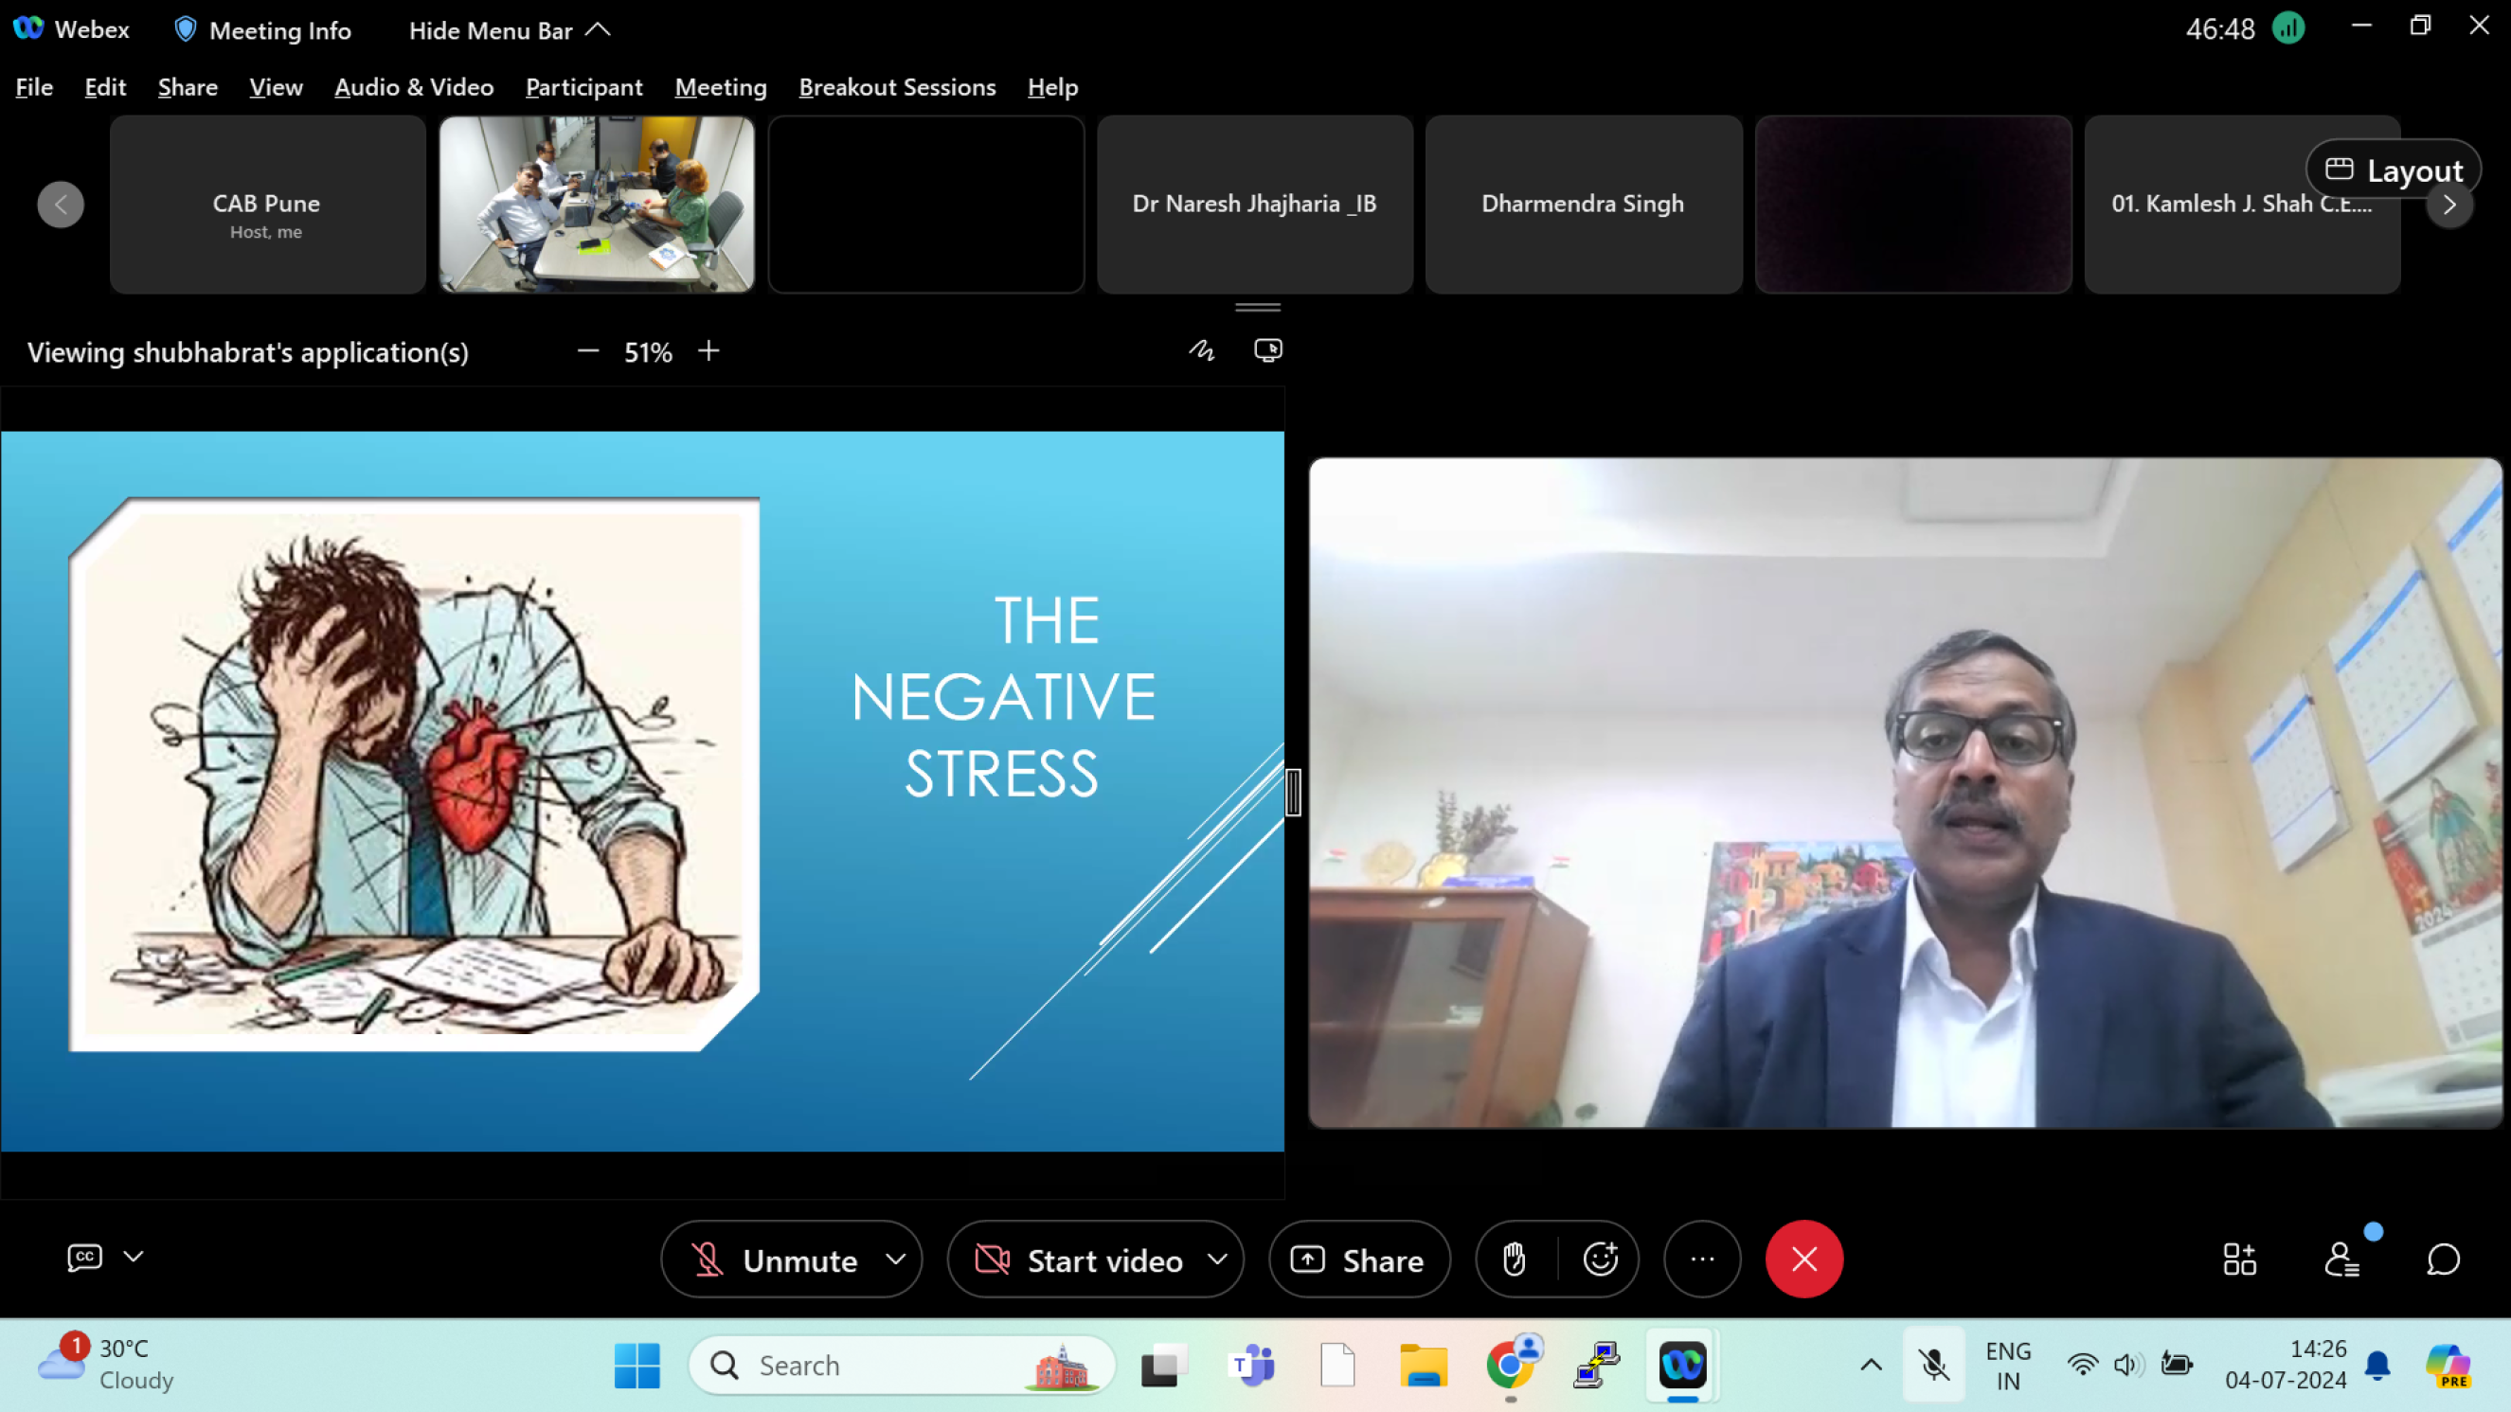Click the Layout button
This screenshot has height=1412, width=2511.
pyautogui.click(x=2394, y=170)
